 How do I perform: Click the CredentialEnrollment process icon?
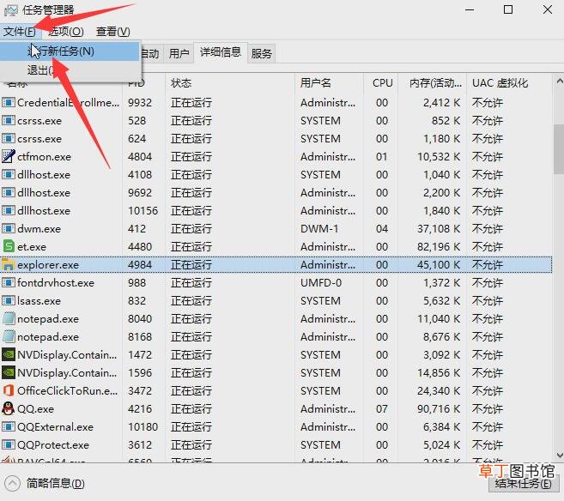9,103
